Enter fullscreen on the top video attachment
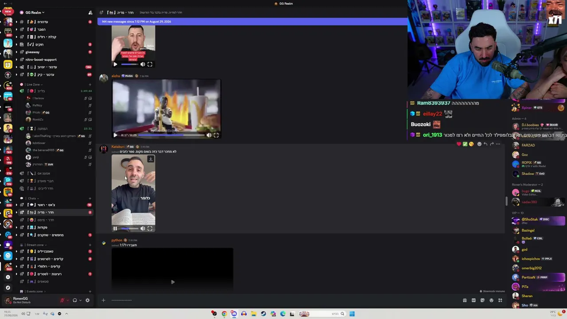 (x=150, y=64)
